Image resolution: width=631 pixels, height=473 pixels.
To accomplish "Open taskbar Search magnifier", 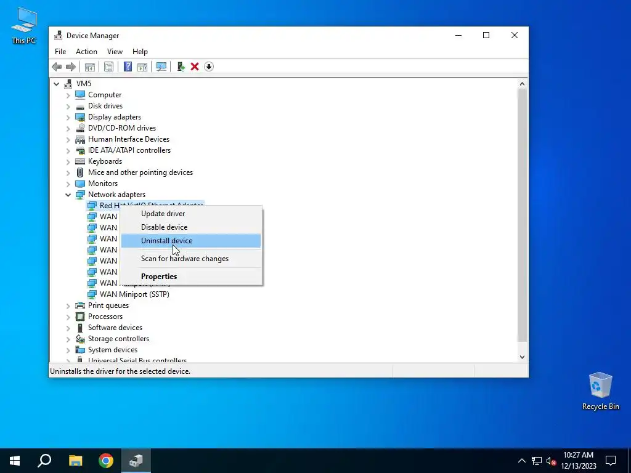I will (44, 461).
